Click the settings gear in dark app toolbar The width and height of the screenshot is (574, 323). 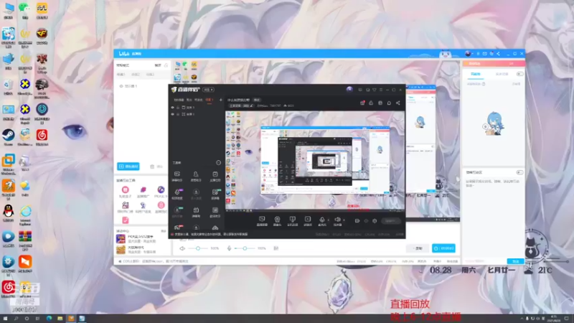coord(375,221)
